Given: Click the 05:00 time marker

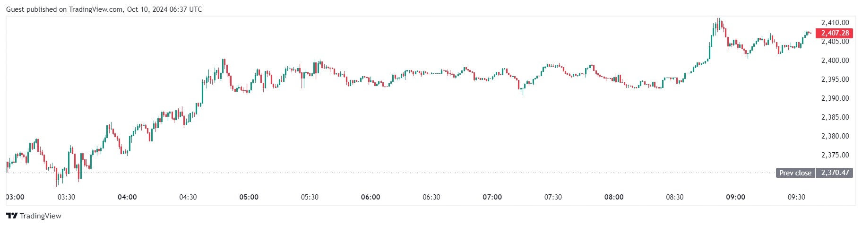Looking at the screenshot, I should point(249,197).
